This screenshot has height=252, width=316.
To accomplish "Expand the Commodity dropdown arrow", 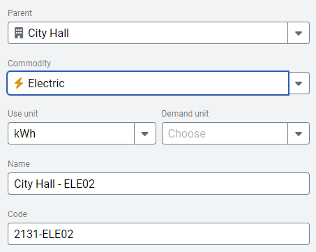I will [x=299, y=83].
